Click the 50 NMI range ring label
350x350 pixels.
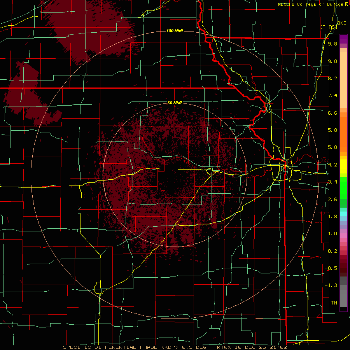[175, 103]
